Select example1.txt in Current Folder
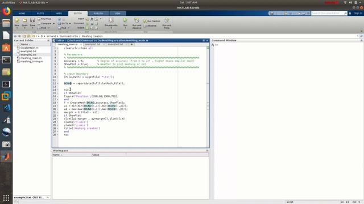This screenshot has width=364, height=204. (x=28, y=52)
